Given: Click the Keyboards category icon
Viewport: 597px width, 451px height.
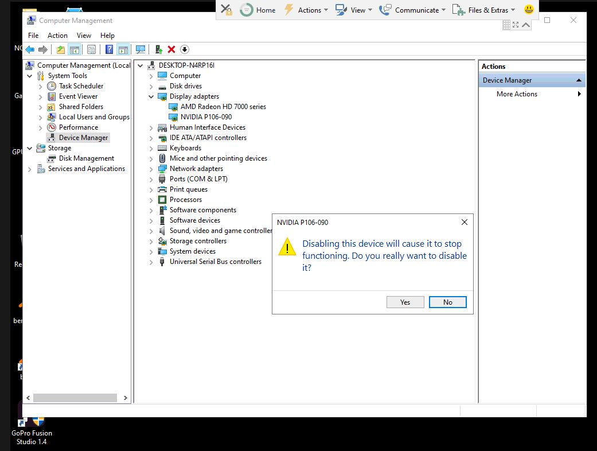Looking at the screenshot, I should click(x=162, y=148).
